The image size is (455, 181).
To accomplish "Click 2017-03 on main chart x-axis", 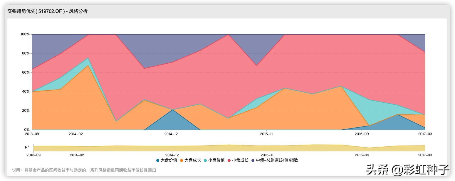I will pyautogui.click(x=425, y=134).
